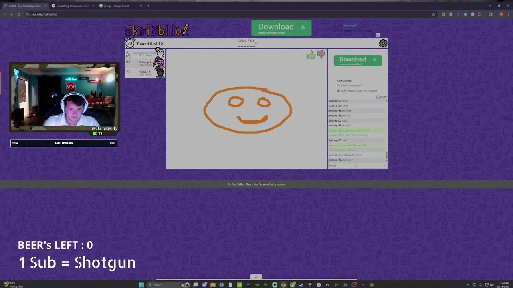The width and height of the screenshot is (513, 288).
Task: Click the webcam overlay on the stream
Action: tap(64, 97)
